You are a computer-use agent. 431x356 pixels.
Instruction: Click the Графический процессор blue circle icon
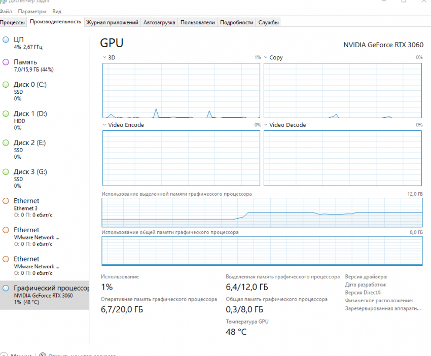(x=6, y=288)
